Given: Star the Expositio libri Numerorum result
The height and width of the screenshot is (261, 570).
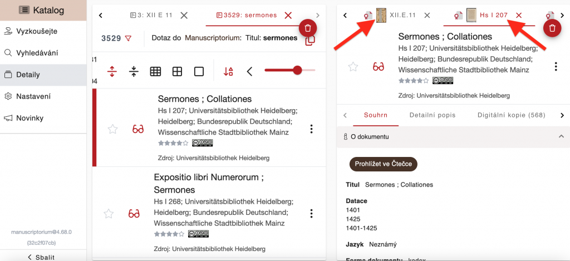Looking at the screenshot, I should point(109,213).
